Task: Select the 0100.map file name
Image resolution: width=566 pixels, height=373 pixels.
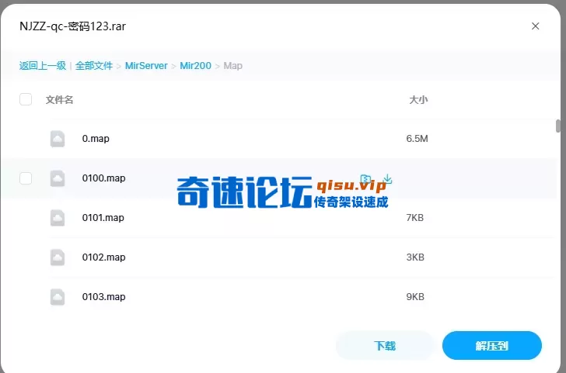Action: point(103,178)
